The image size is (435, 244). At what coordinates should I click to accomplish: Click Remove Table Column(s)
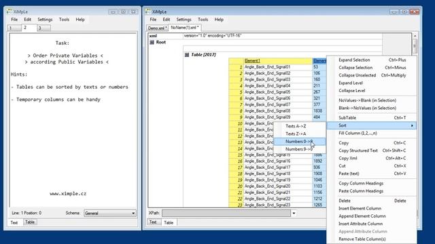point(372,239)
